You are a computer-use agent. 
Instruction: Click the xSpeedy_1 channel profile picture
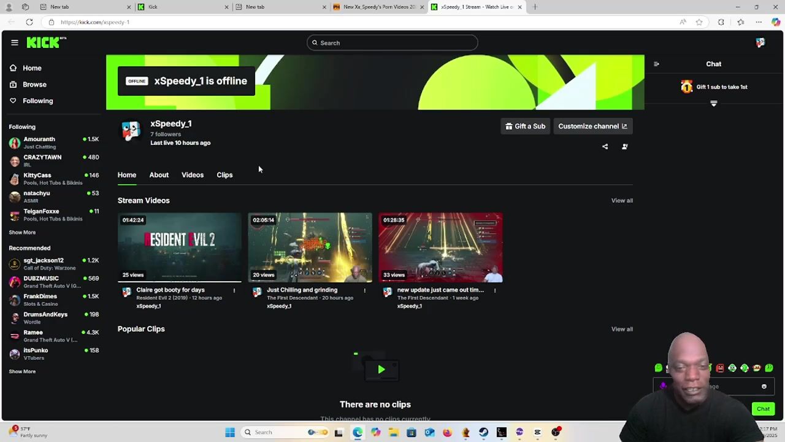(131, 131)
